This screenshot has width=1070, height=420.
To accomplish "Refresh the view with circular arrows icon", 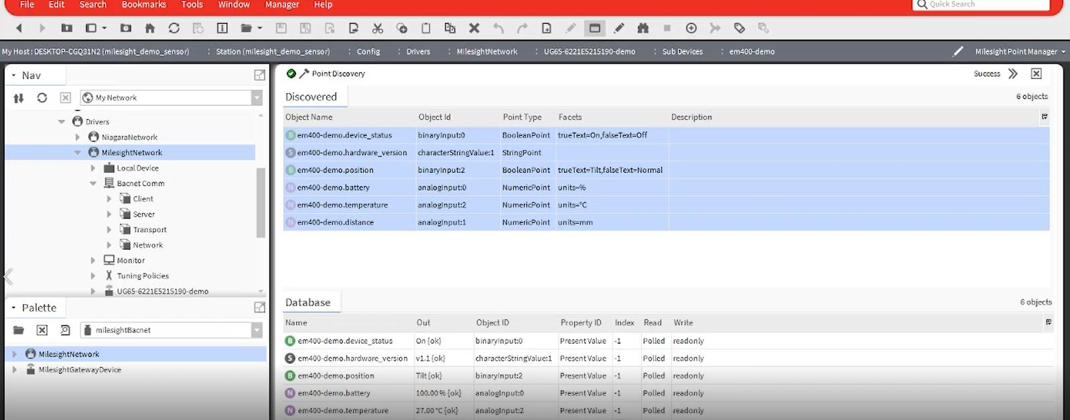I will pos(174,28).
